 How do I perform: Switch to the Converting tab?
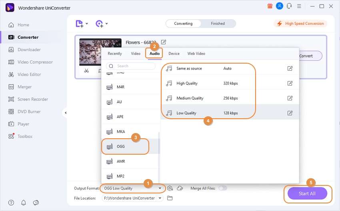click(x=183, y=24)
